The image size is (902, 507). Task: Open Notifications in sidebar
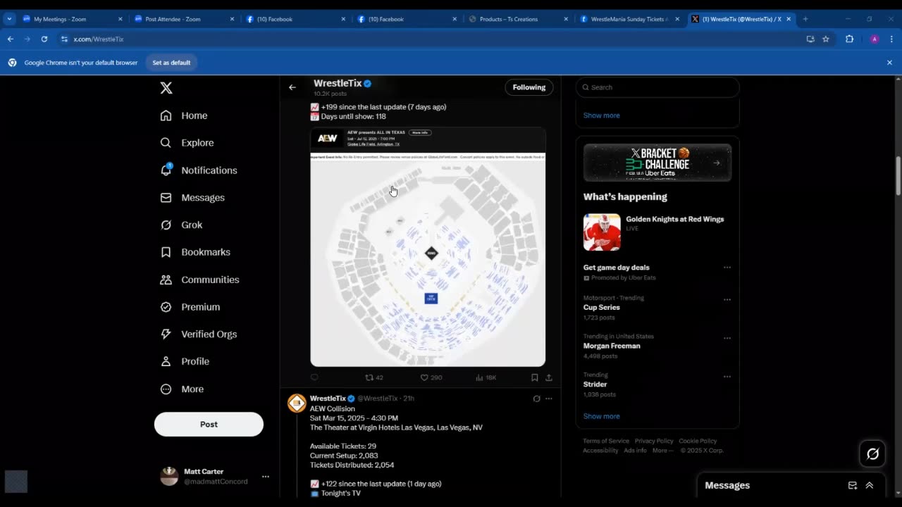click(199, 170)
